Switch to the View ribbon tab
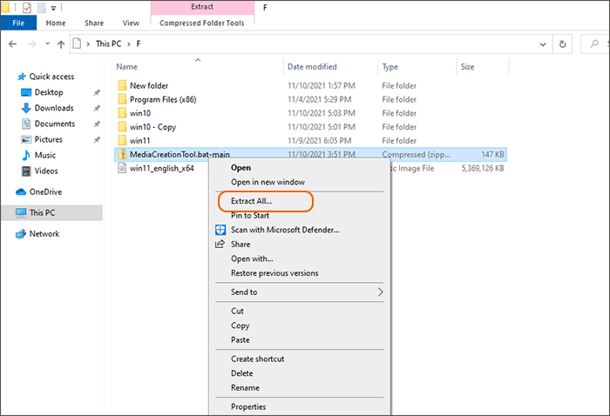The width and height of the screenshot is (610, 416). pos(131,23)
